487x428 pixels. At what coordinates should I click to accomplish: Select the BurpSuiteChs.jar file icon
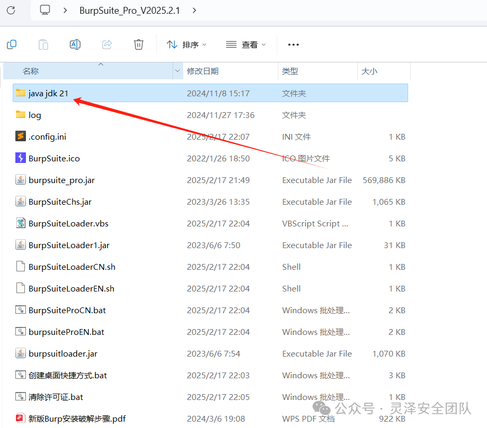coord(21,201)
